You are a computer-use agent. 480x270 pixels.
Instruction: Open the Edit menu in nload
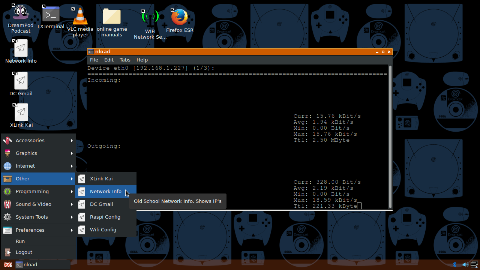pyautogui.click(x=109, y=60)
